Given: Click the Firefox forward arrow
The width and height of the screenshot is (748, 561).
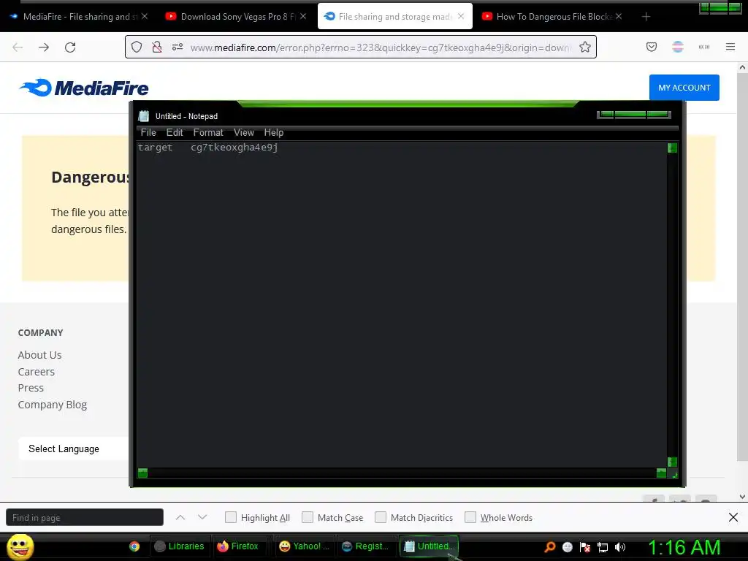Looking at the screenshot, I should pos(44,47).
